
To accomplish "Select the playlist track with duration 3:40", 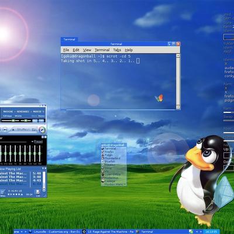I will 20,177.
